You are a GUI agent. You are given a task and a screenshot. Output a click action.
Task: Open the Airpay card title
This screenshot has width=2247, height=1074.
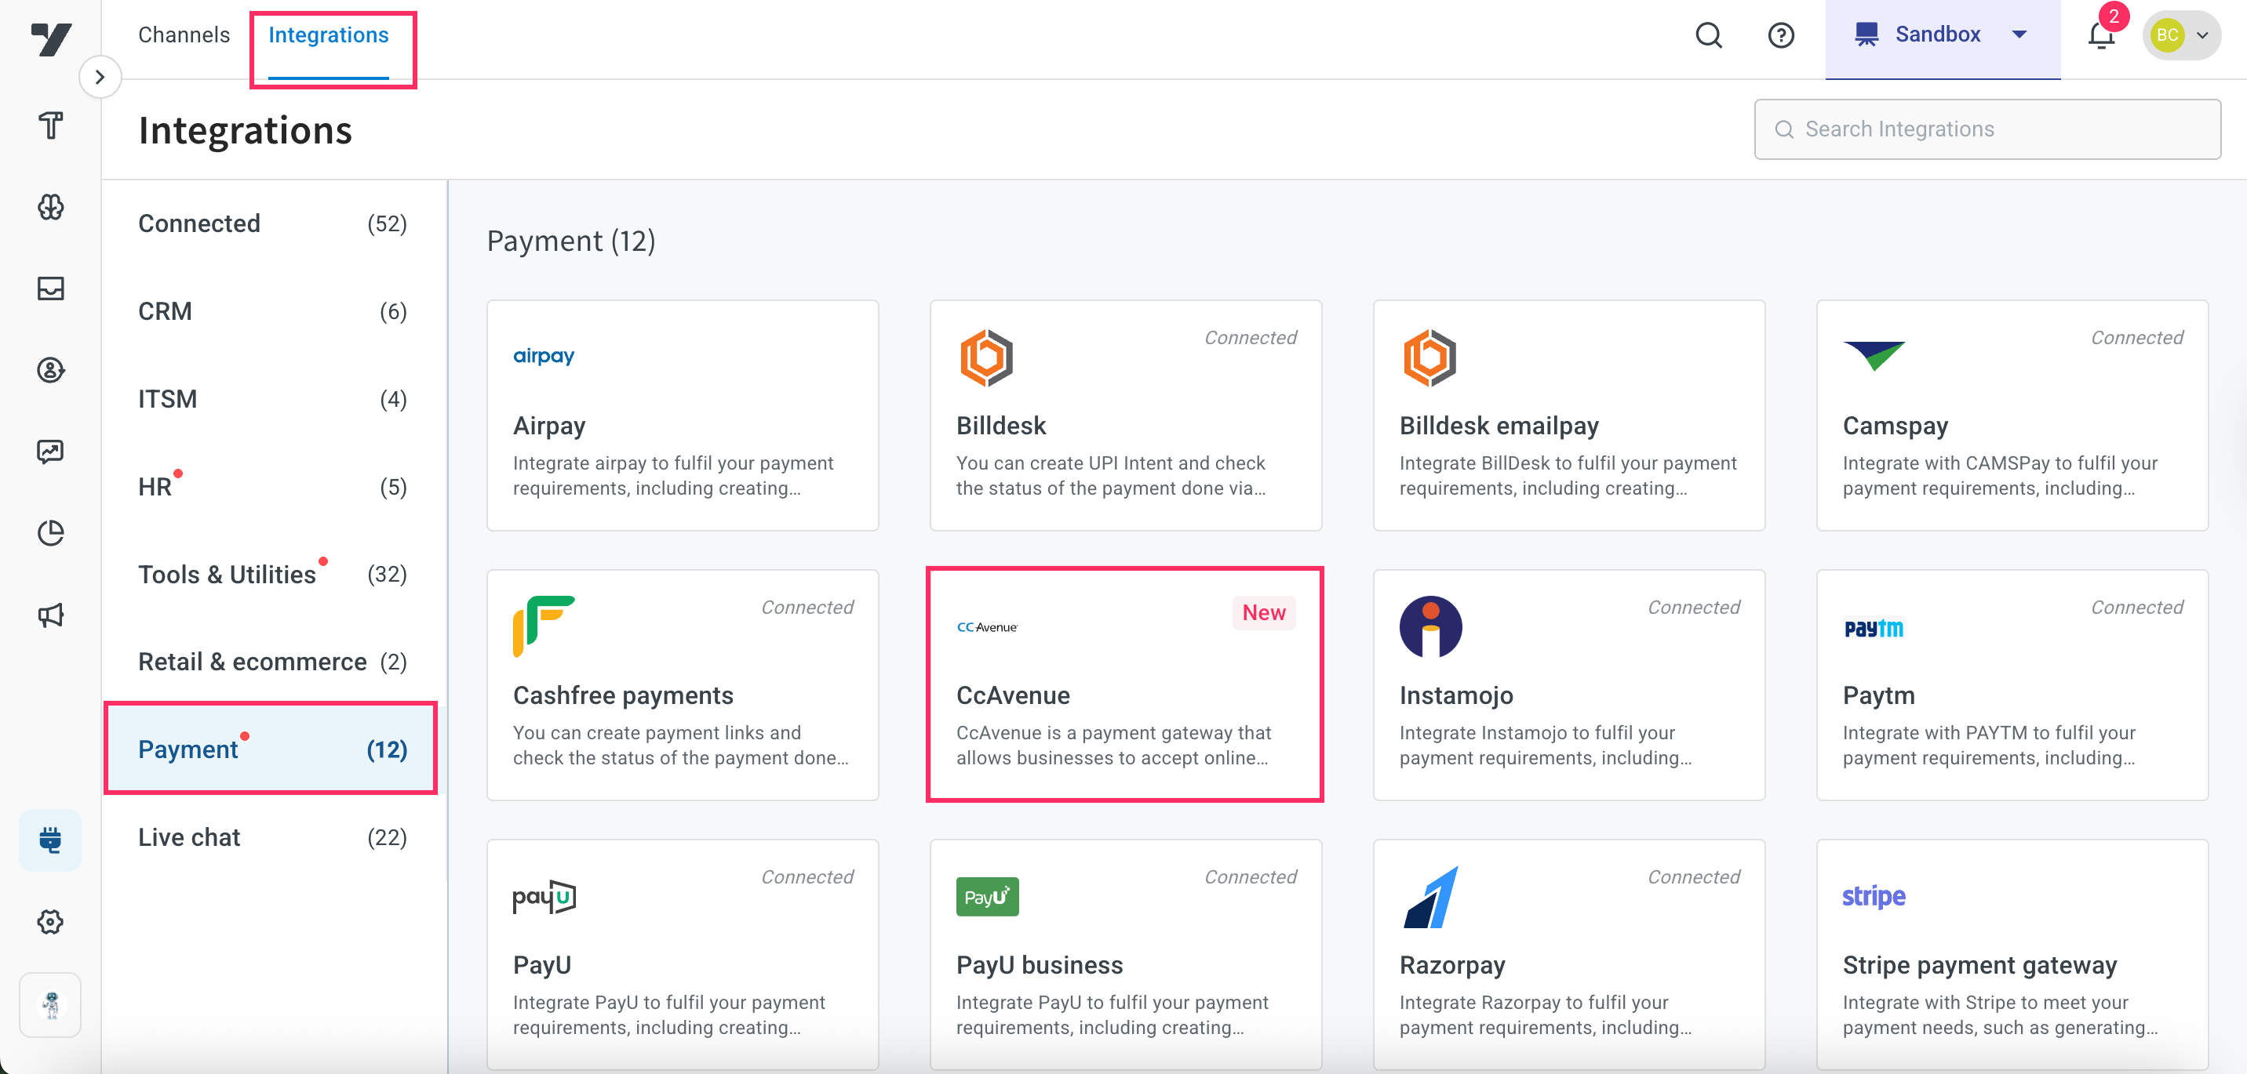[548, 426]
